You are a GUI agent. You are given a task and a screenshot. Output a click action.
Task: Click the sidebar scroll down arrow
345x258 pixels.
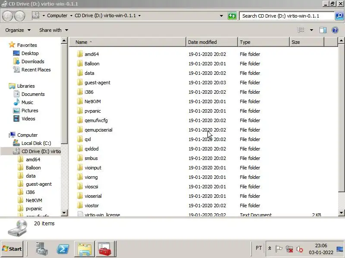point(64,212)
